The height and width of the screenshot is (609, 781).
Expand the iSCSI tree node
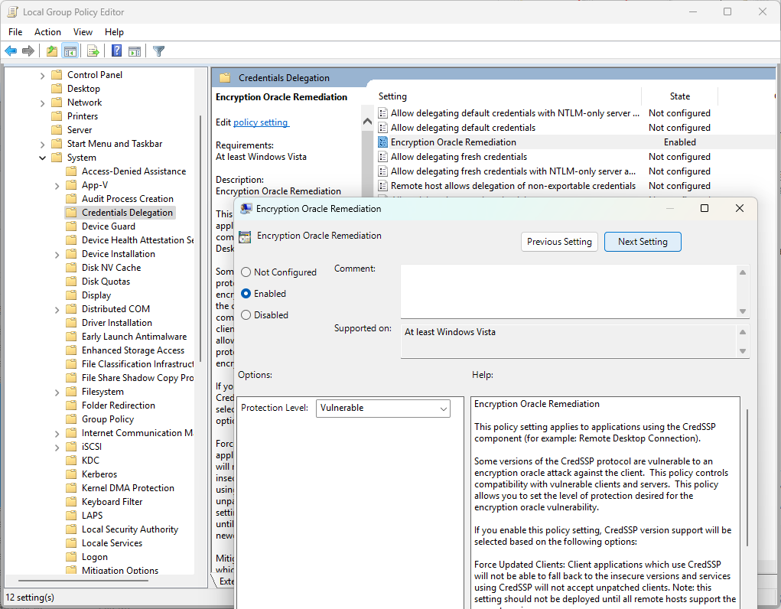pyautogui.click(x=57, y=448)
